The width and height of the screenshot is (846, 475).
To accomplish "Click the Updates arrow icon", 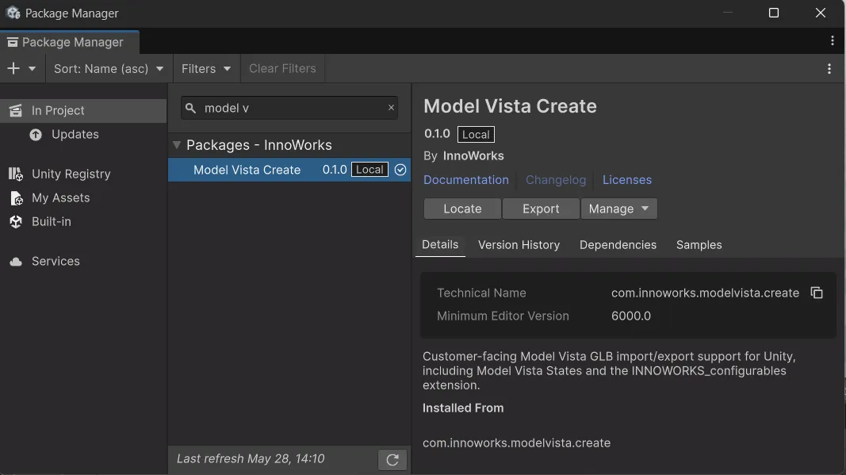I will click(36, 134).
